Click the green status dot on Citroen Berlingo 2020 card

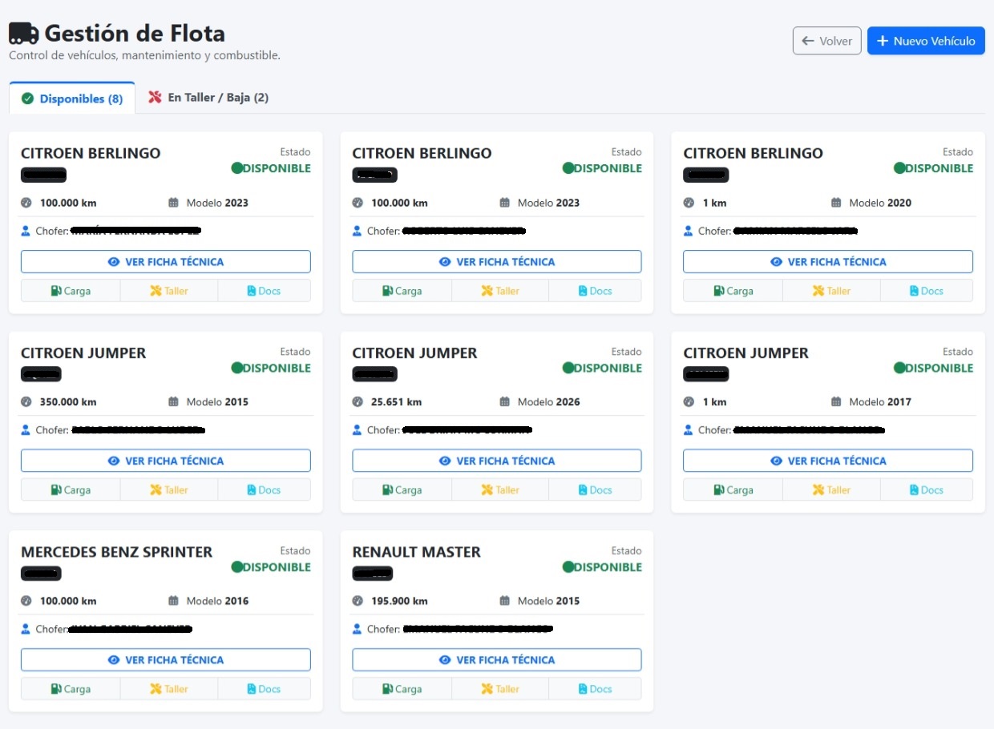[899, 168]
